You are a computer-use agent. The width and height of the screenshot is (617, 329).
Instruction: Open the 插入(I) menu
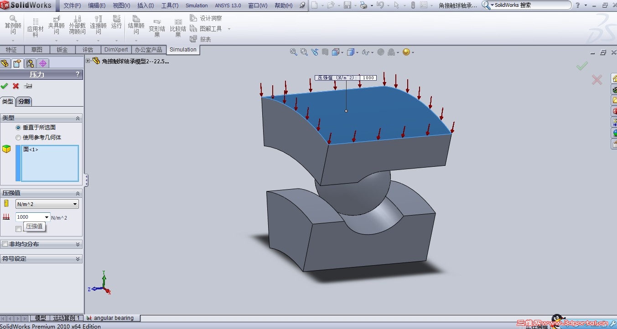point(145,5)
